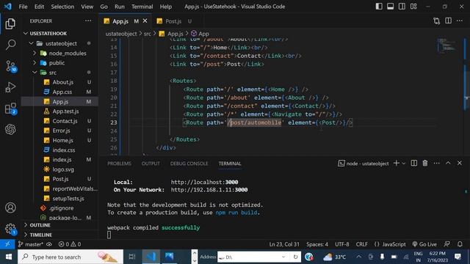Change the UTF-8 encoding in status bar
470x264 pixels.
[x=342, y=244]
